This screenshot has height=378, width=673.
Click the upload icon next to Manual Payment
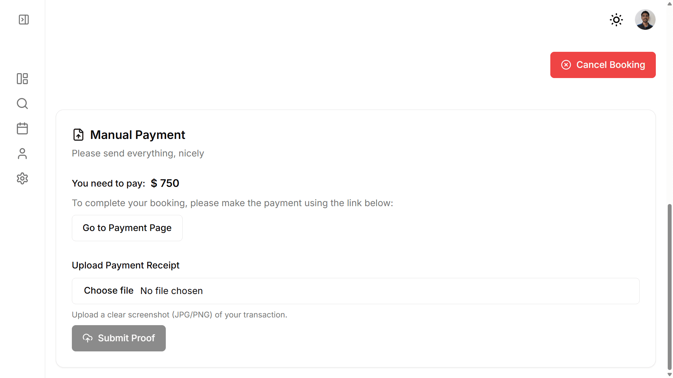pos(79,134)
